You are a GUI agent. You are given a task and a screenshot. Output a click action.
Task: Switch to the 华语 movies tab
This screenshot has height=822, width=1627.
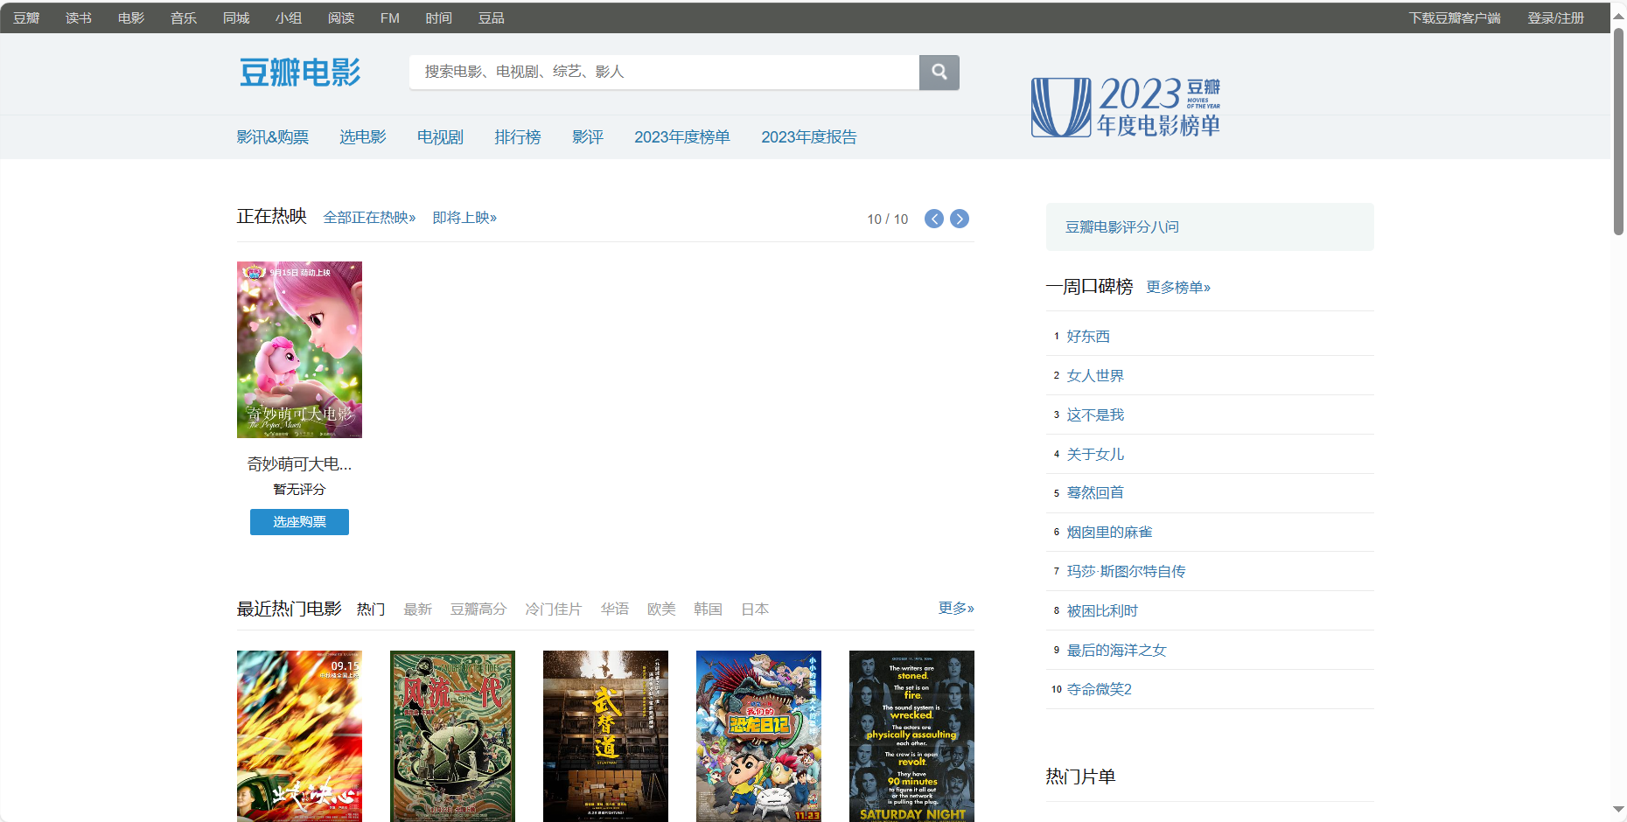[x=614, y=610]
